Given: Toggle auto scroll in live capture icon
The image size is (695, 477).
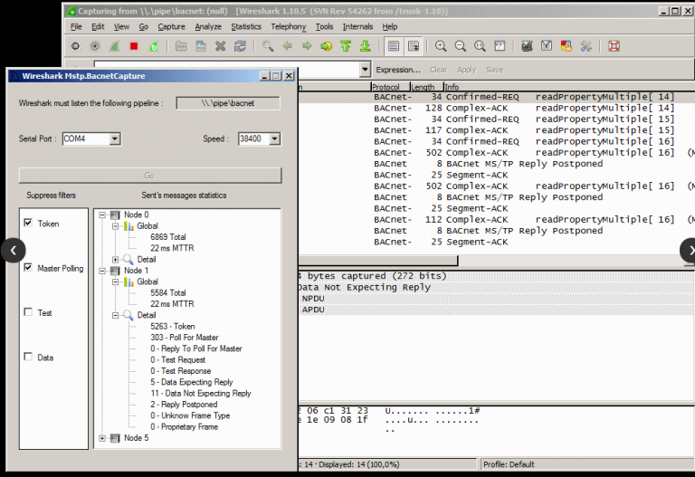Looking at the screenshot, I should (x=413, y=46).
